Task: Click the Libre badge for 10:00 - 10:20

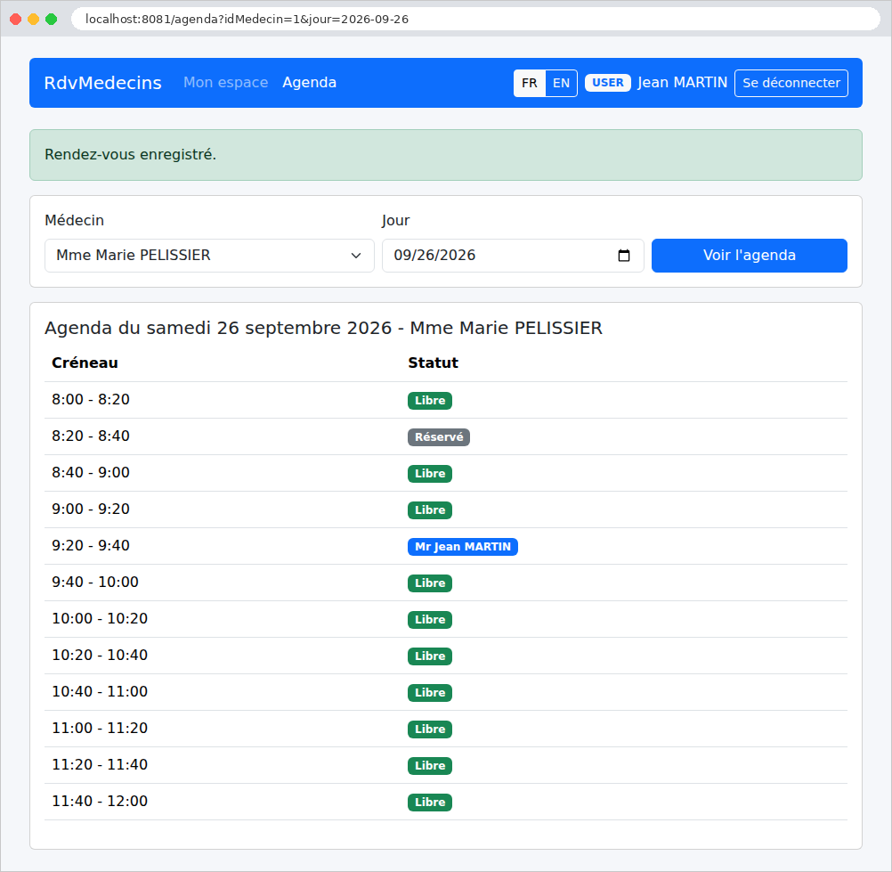Action: tap(429, 619)
